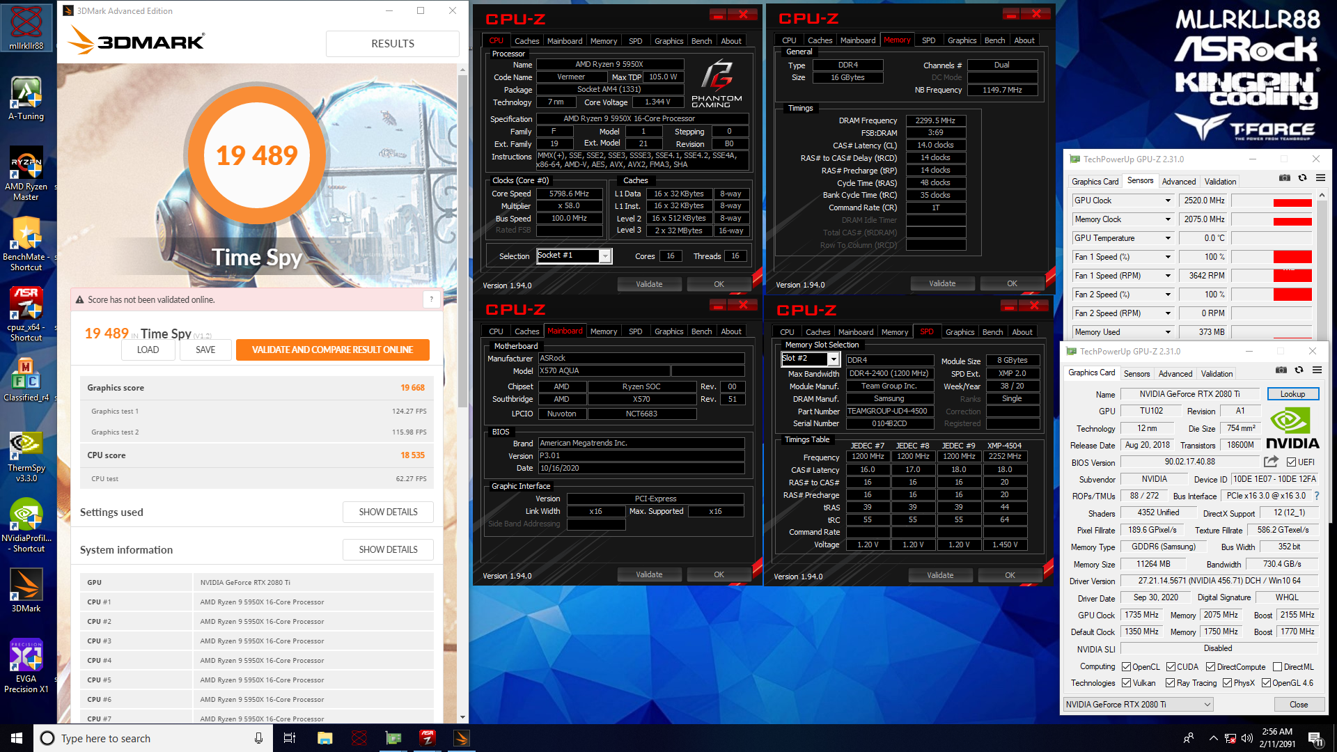The image size is (1337, 752).
Task: Click score validation help question mark
Action: point(432,299)
